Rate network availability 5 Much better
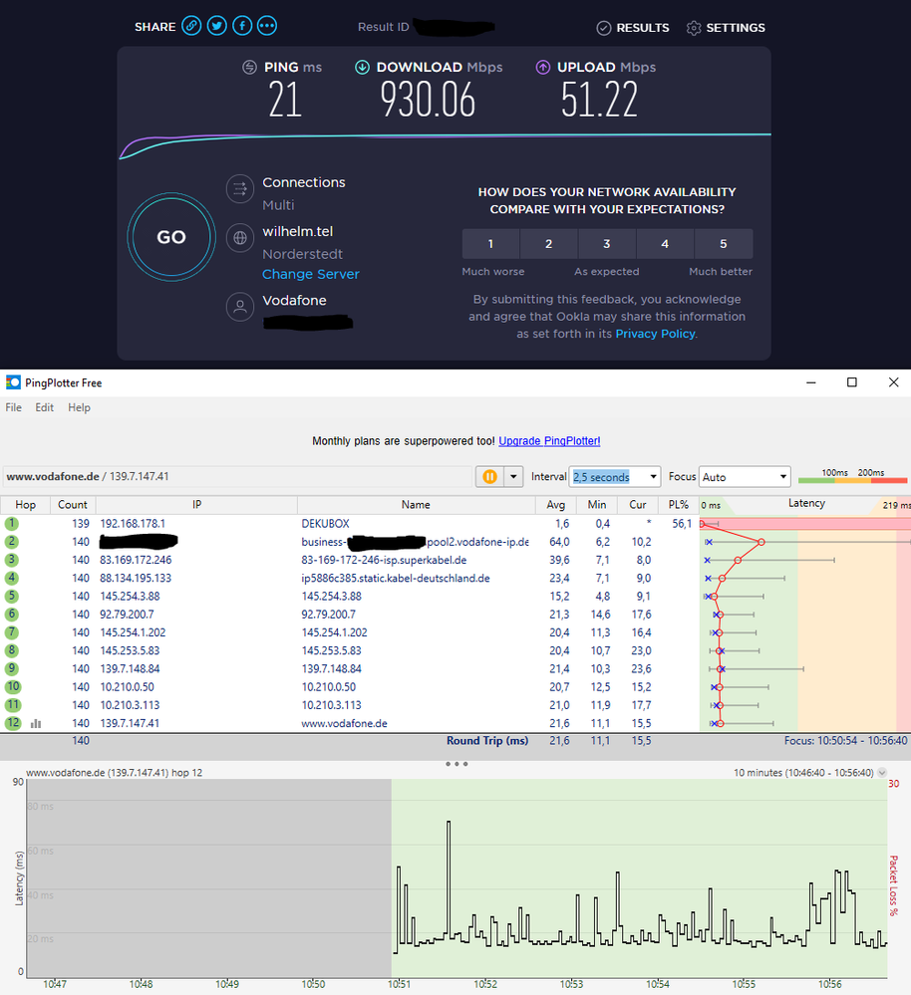Viewport: 911px width, 995px height. pyautogui.click(x=724, y=244)
